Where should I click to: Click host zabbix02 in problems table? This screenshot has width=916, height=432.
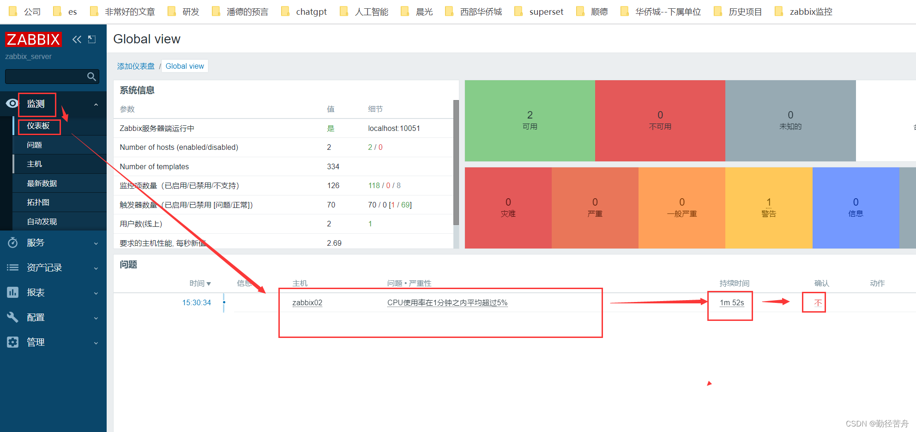coord(307,302)
